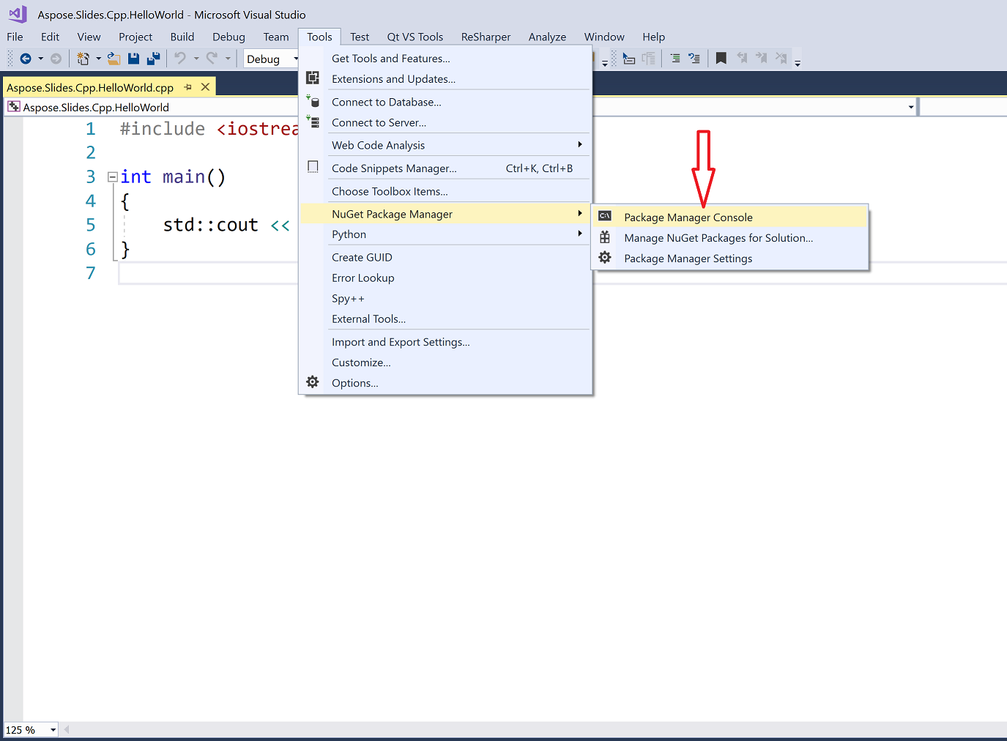
Task: Click the Visual Studio logo icon
Action: coord(18,14)
